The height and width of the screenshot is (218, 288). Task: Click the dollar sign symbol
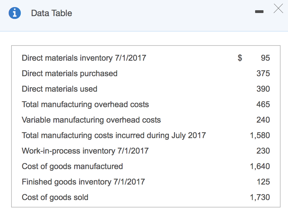pos(239,58)
